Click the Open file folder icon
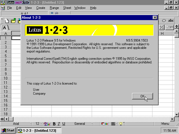The height and width of the screenshot is (134, 179). 13,21
